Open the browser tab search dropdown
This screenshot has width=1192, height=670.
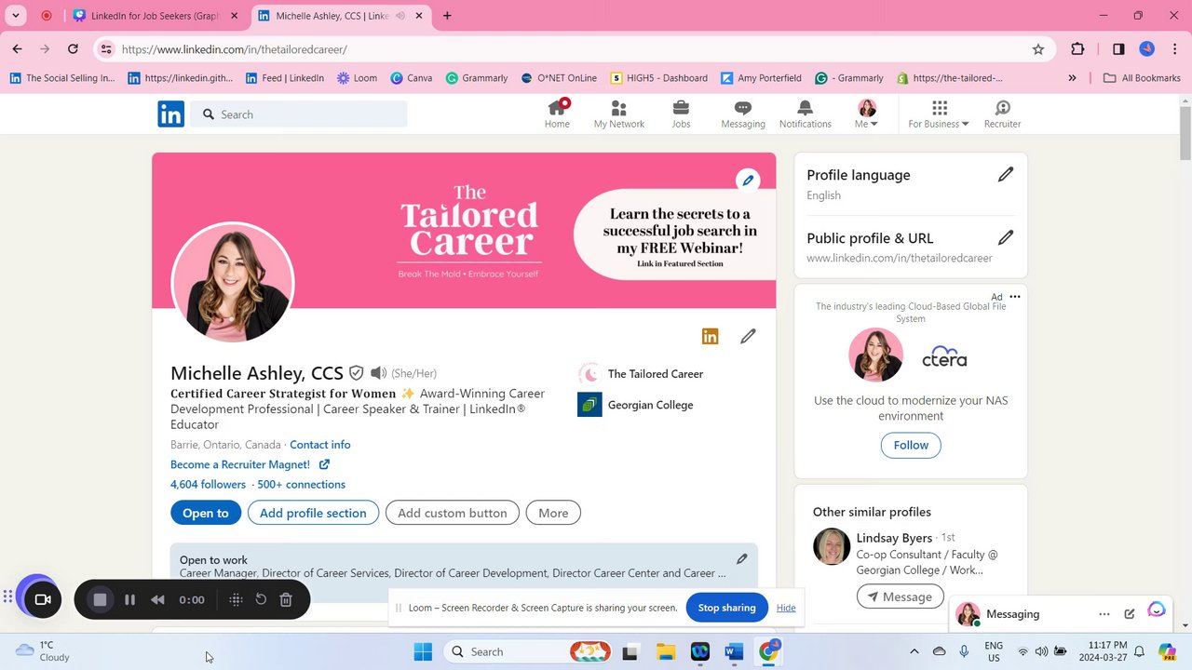click(x=16, y=16)
